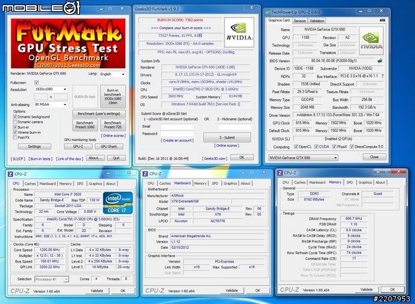The image size is (415, 304).
Task: Click Validate in CPU-Z Memory window
Action: [366, 290]
